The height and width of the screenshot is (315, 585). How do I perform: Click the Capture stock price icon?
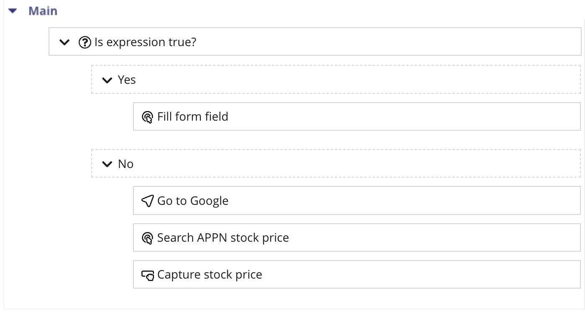point(147,275)
